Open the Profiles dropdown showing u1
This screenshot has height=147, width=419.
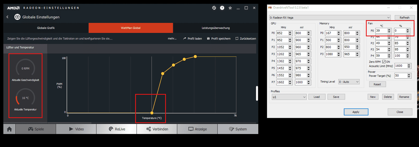289,97
